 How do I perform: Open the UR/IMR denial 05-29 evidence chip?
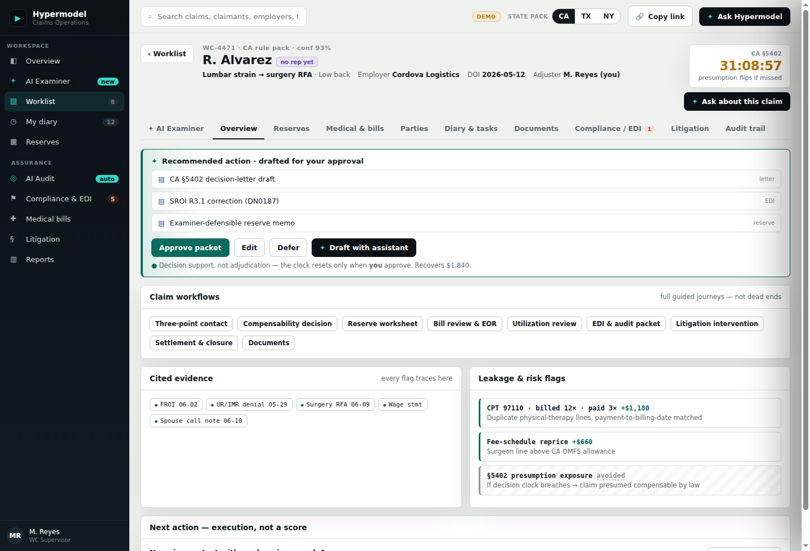pos(249,405)
